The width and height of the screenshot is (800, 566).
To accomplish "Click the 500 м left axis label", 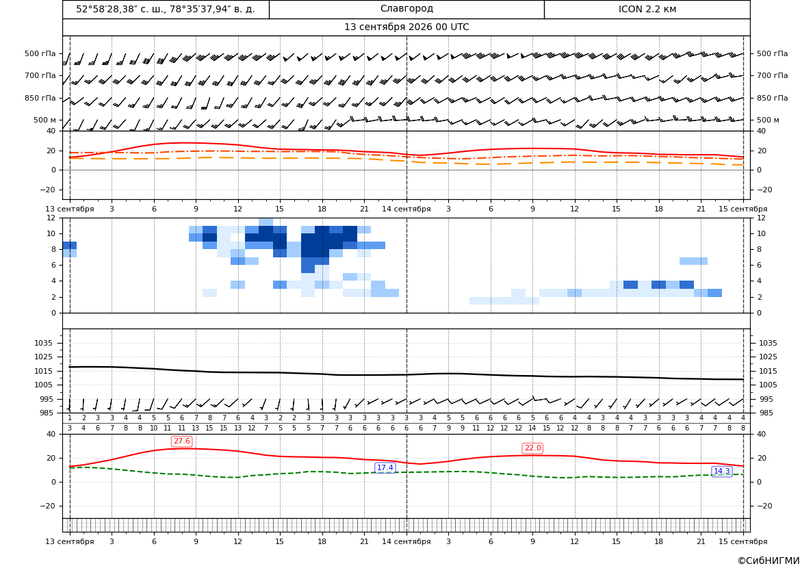I will pos(45,120).
